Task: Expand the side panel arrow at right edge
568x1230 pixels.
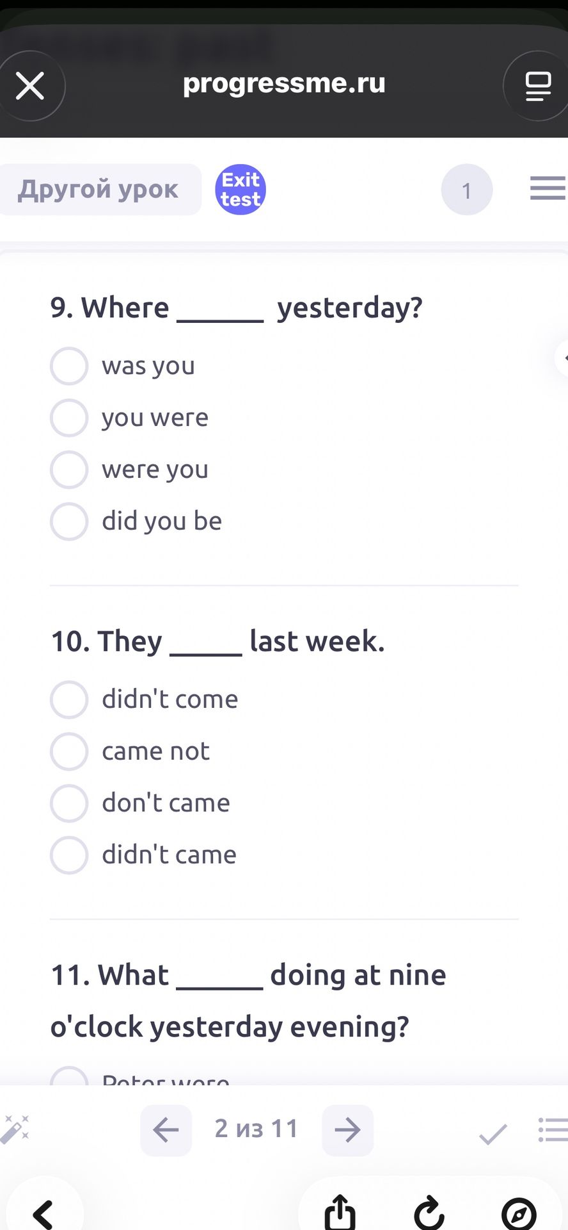Action: point(562,357)
